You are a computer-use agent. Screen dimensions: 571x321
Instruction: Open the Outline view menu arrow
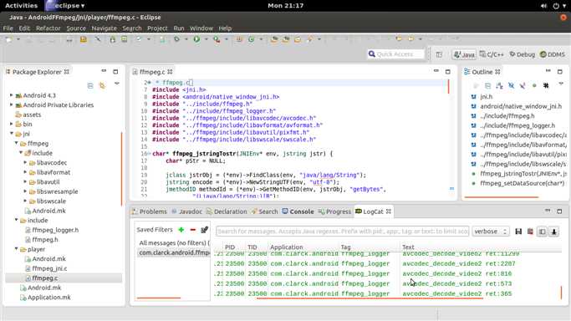click(561, 84)
